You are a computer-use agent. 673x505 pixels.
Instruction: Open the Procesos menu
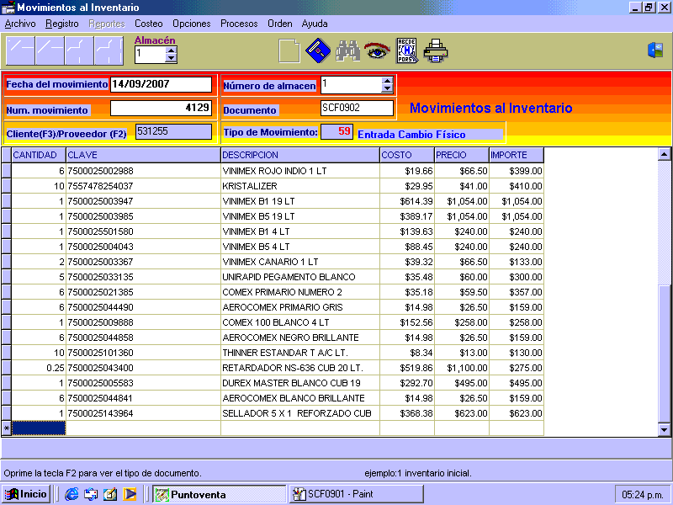[239, 24]
